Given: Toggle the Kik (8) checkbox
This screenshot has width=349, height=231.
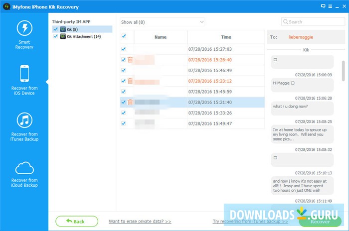Looking at the screenshot, I should click(x=56, y=29).
